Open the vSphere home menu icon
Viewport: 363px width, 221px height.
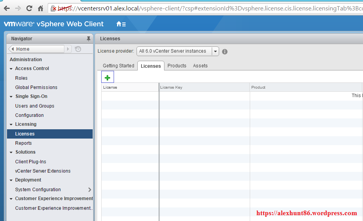pyautogui.click(x=121, y=24)
